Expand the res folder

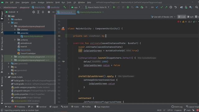9,67
